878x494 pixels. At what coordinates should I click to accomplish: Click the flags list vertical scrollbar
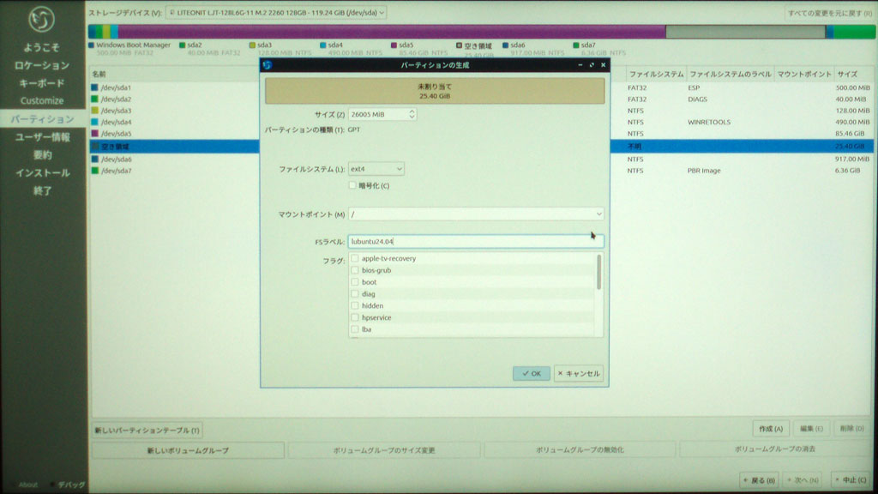(x=598, y=273)
